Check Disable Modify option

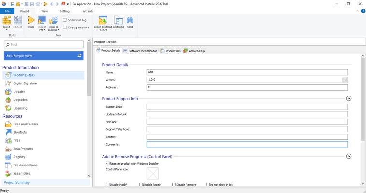[x=107, y=185]
